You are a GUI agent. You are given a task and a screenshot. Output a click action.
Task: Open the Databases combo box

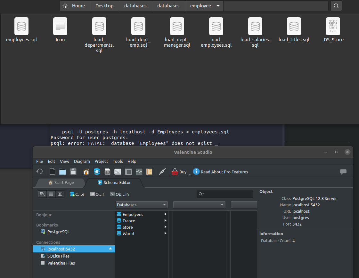(x=142, y=205)
